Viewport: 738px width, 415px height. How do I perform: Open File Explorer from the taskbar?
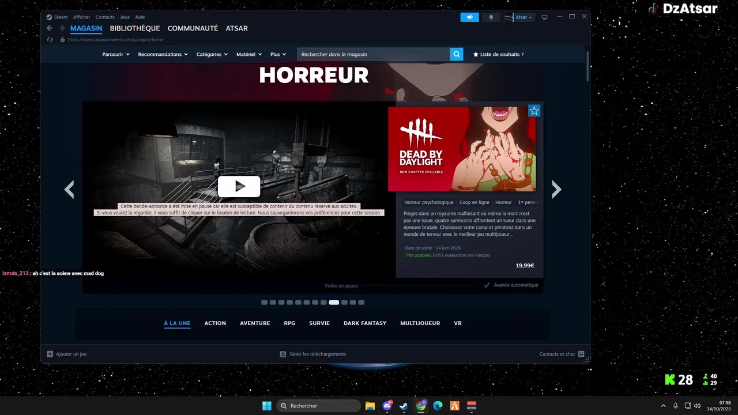(370, 406)
